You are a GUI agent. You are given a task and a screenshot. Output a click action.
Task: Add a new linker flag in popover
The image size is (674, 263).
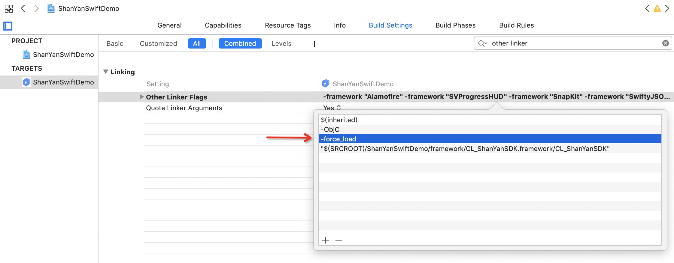tap(326, 240)
